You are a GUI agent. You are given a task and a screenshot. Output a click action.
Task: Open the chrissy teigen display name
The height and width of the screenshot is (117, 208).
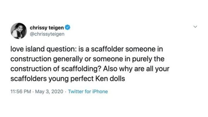point(47,28)
